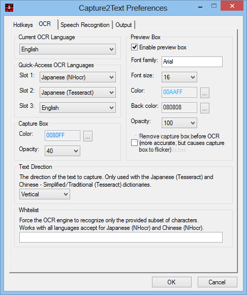Click the Font family field containing Arial
The image size is (247, 295).
click(192, 62)
